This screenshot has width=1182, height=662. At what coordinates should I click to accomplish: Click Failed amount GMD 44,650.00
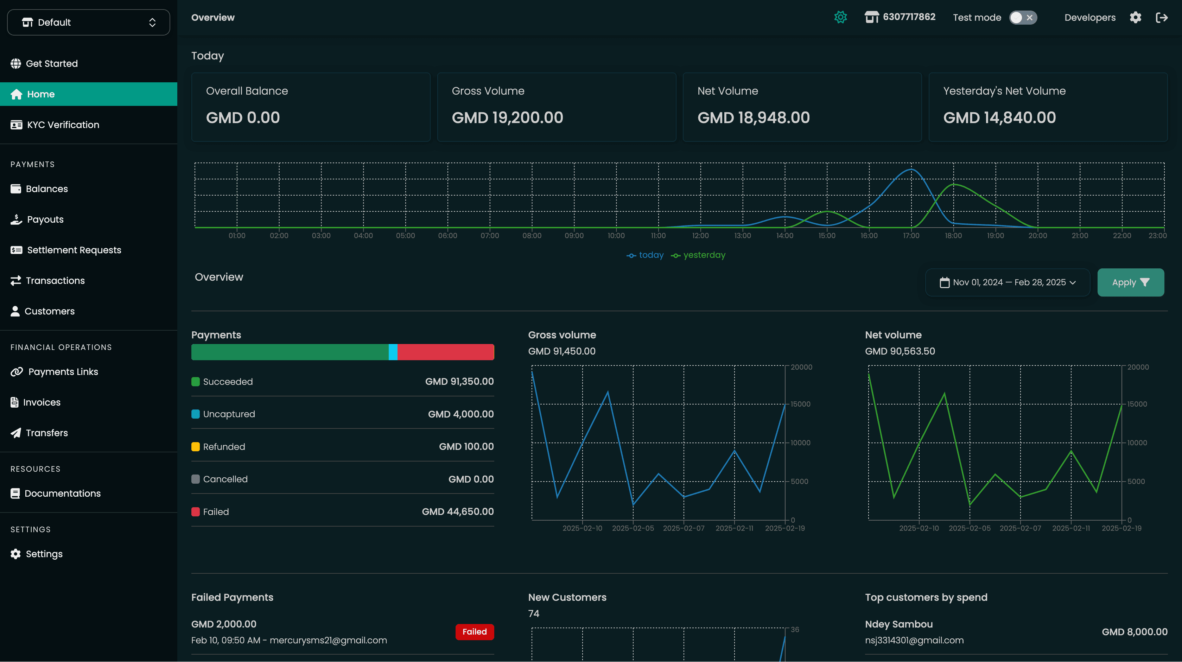pyautogui.click(x=457, y=511)
